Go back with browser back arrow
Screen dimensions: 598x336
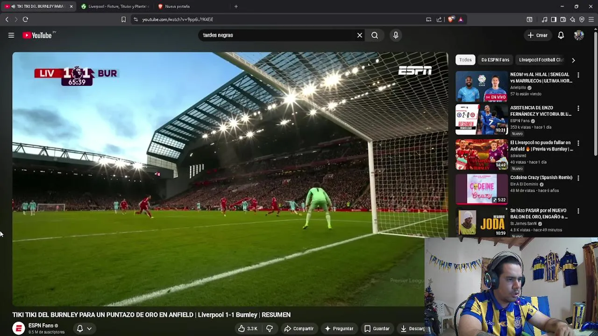click(x=7, y=19)
